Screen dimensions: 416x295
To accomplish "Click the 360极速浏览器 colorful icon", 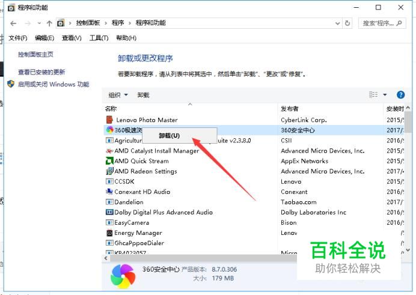I will tap(109, 130).
